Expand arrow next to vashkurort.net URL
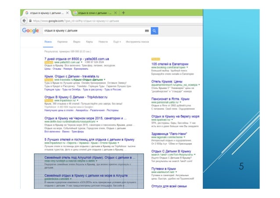Screen dimensions: 280x198 176,172
